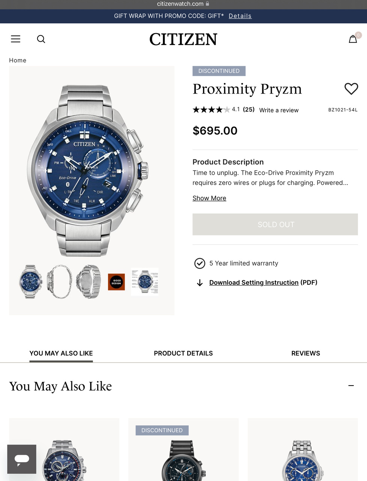Open the chat support bubble

(x=22, y=459)
